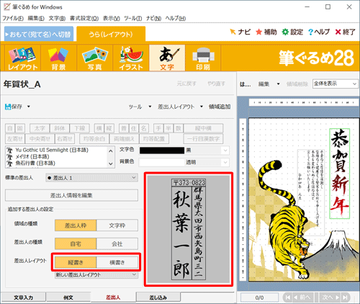This screenshot has height=304, width=360.
Task: Click the 保存 floppy save icon
Action: coord(8,107)
